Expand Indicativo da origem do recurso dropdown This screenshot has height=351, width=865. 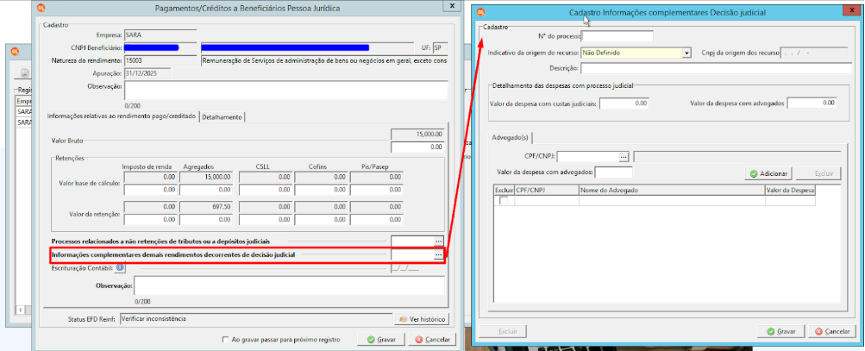tap(686, 53)
